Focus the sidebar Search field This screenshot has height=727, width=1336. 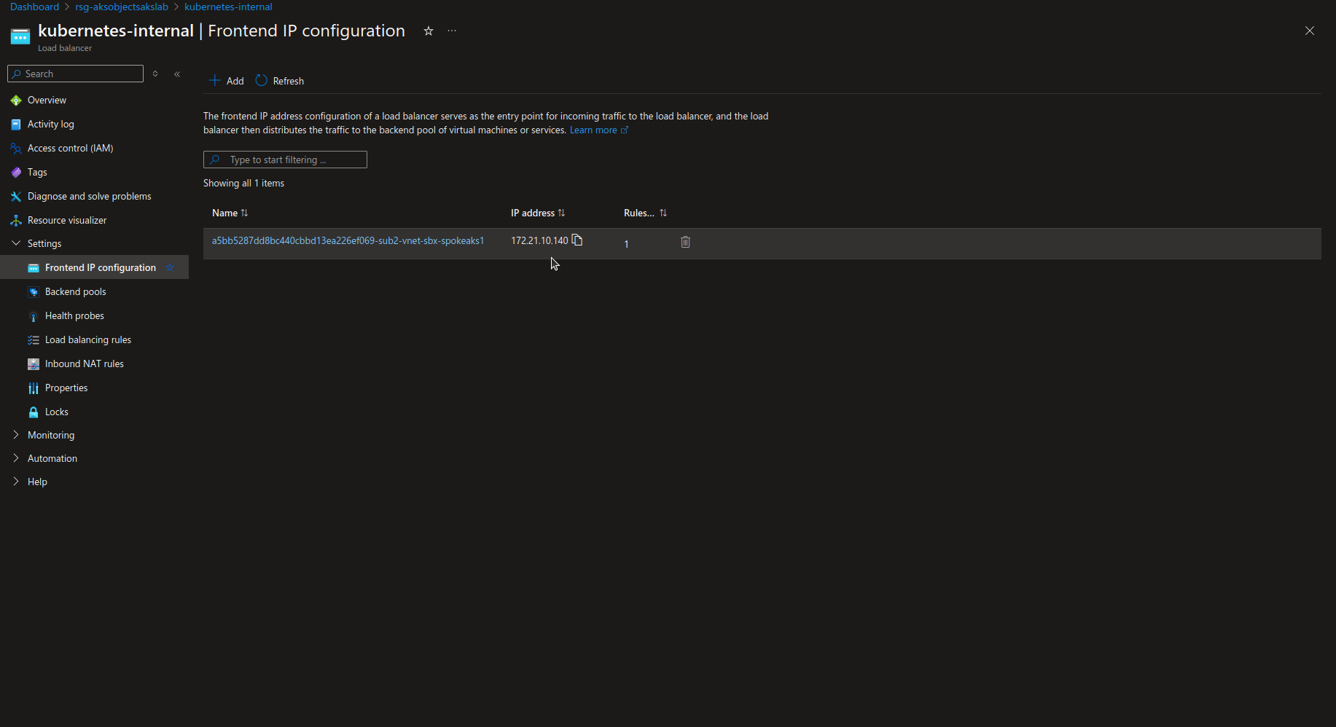click(75, 74)
